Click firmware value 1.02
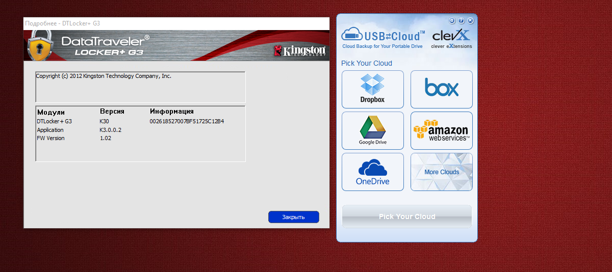 pos(105,138)
